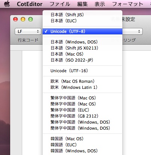Open the LF line ending dropdown
This screenshot has height=155, width=151.
[x=28, y=31]
